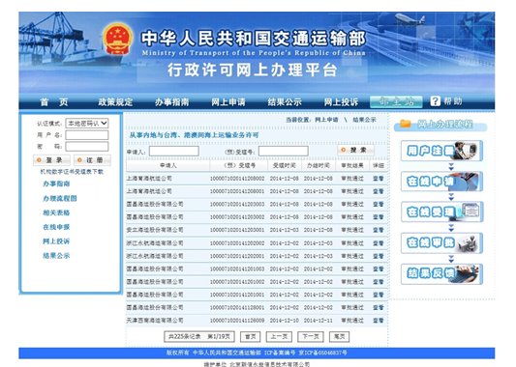Click the 帮助 link in the nav bar
516x367 pixels.
pyautogui.click(x=453, y=101)
